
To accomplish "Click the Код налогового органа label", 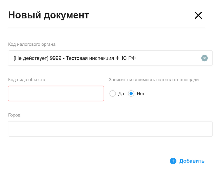I will tap(32, 44).
